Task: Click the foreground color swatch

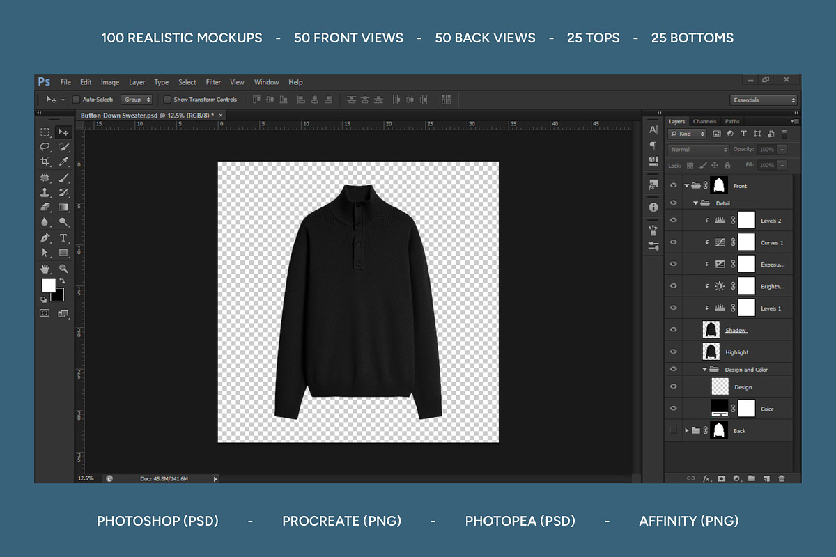Action: click(x=48, y=285)
